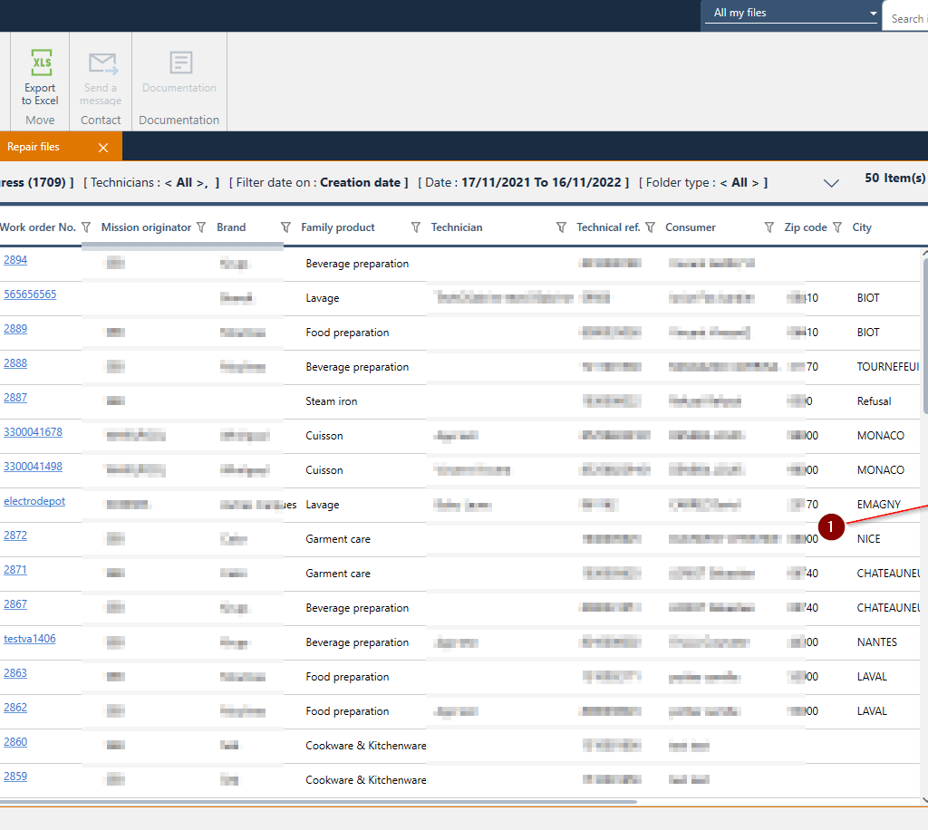928x830 pixels.
Task: Filter the Work order No. column
Action: tap(86, 227)
